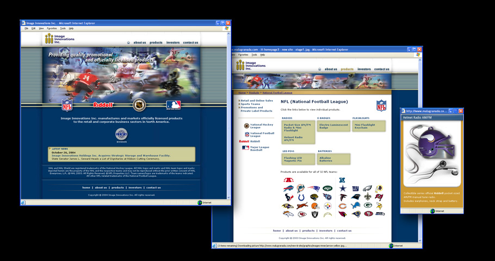Open Help menu in the NFL page window
This screenshot has width=495, height=261.
(263, 55)
